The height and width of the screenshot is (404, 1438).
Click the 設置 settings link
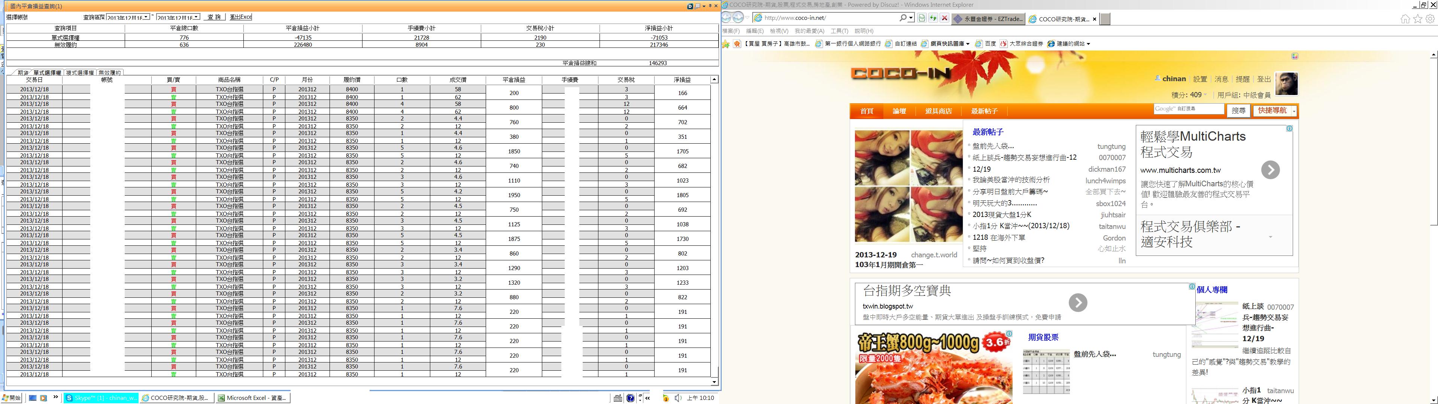click(1200, 79)
